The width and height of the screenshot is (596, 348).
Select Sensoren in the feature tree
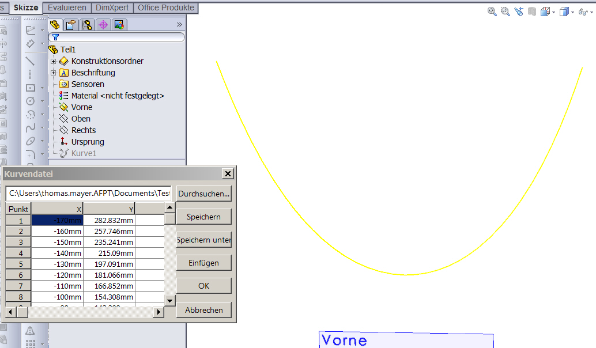pyautogui.click(x=88, y=84)
